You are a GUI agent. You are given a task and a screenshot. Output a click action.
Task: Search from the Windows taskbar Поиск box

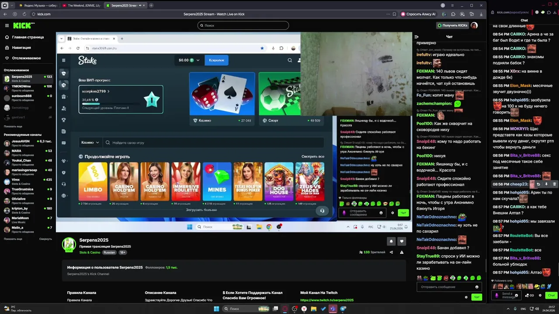(245, 309)
